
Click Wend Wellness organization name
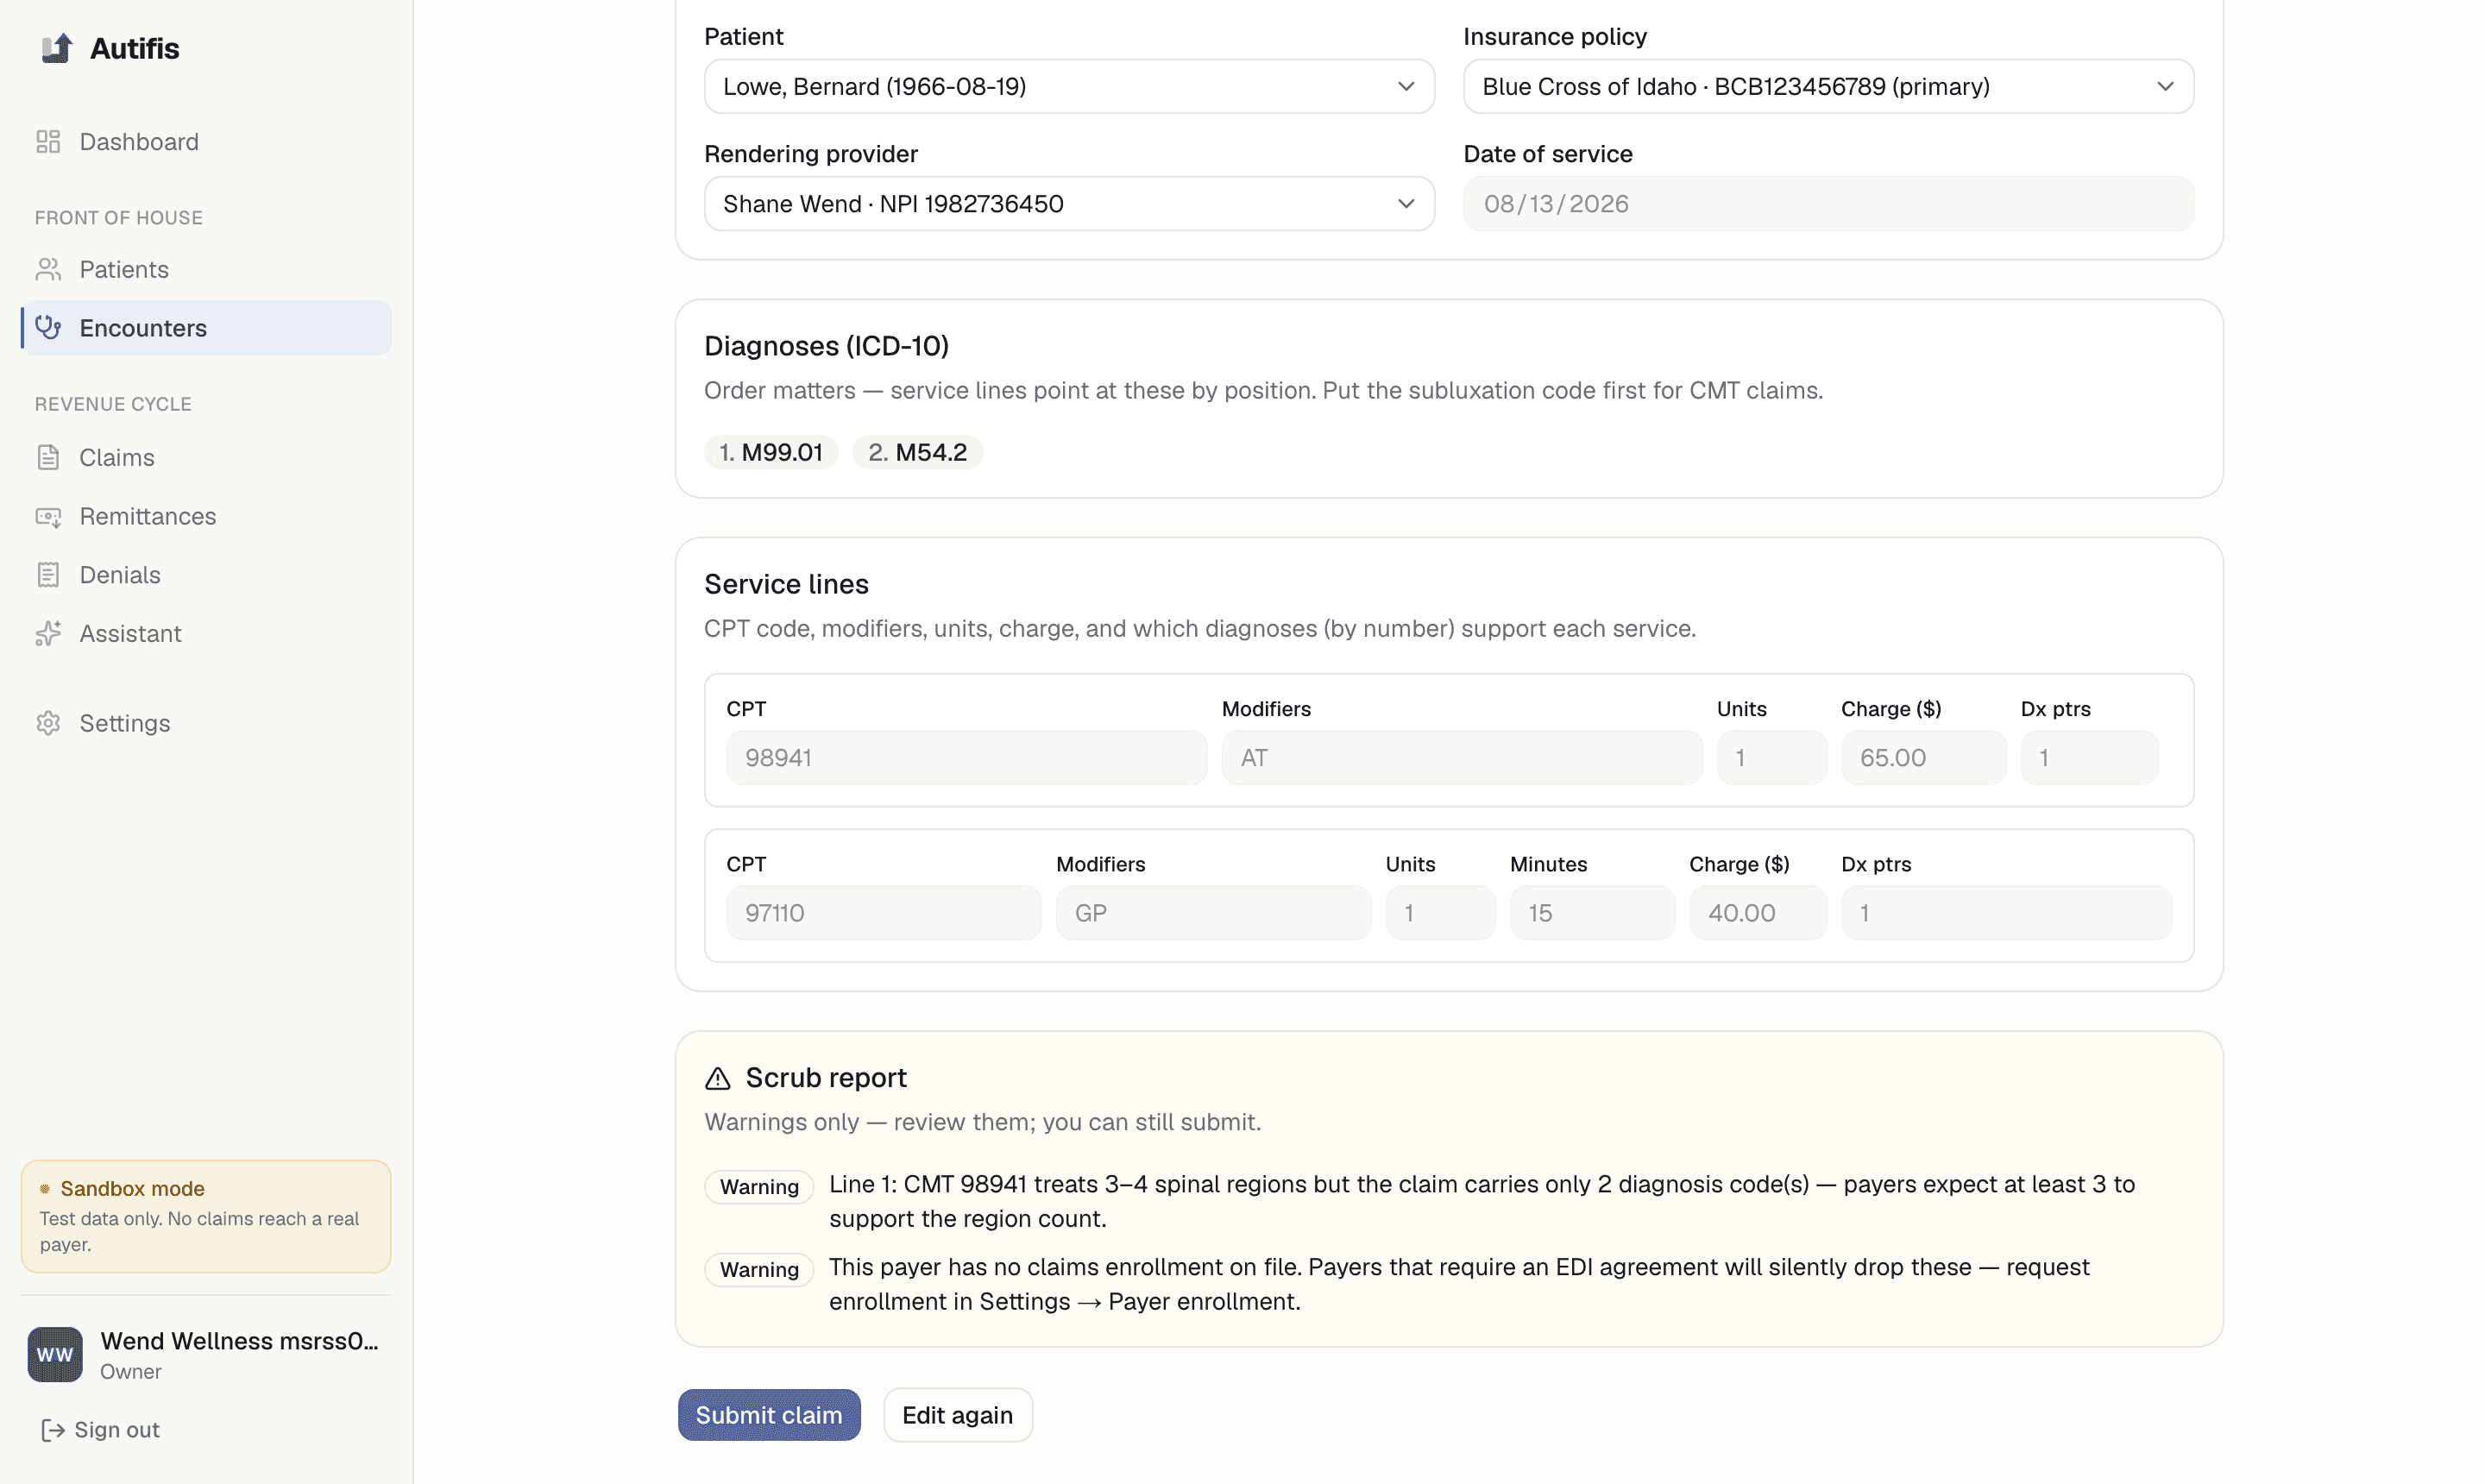239,1341
